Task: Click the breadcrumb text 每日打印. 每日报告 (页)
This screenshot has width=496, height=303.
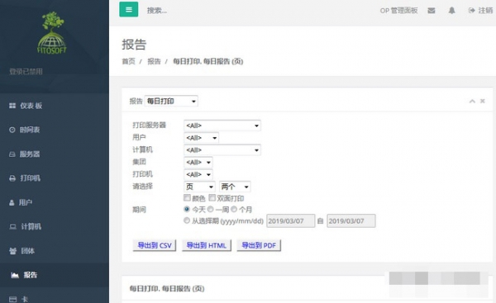Action: (207, 61)
